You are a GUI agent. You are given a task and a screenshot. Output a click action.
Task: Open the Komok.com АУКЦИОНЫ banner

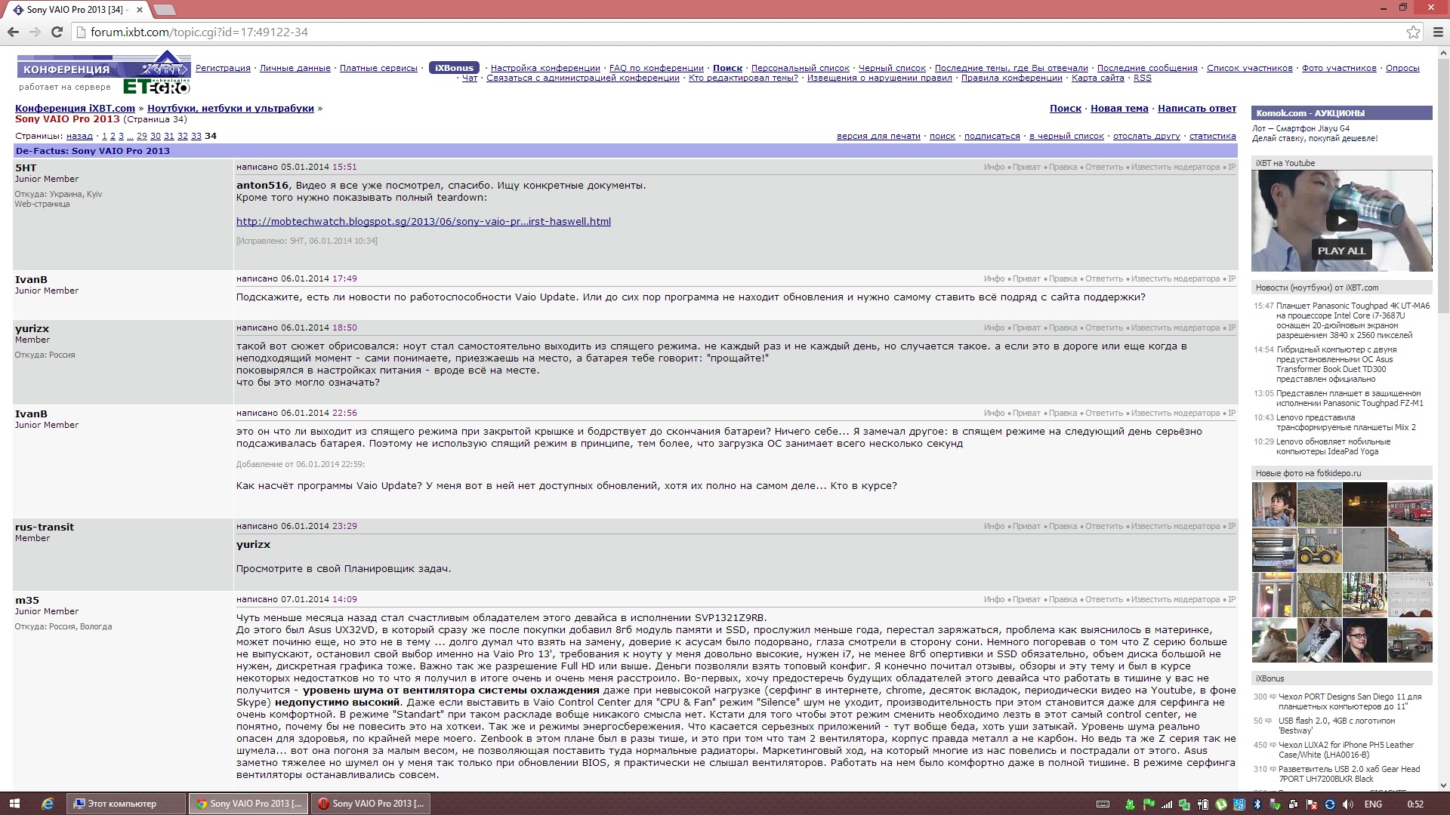[x=1341, y=113]
